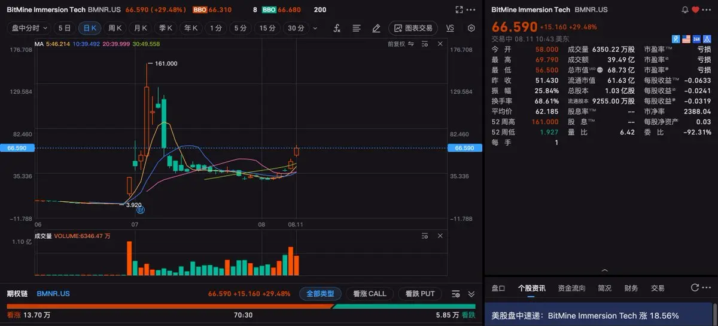This screenshot has height=326, width=718.
Task: Switch to the 30分 thirty-minute chart
Action: (296, 28)
